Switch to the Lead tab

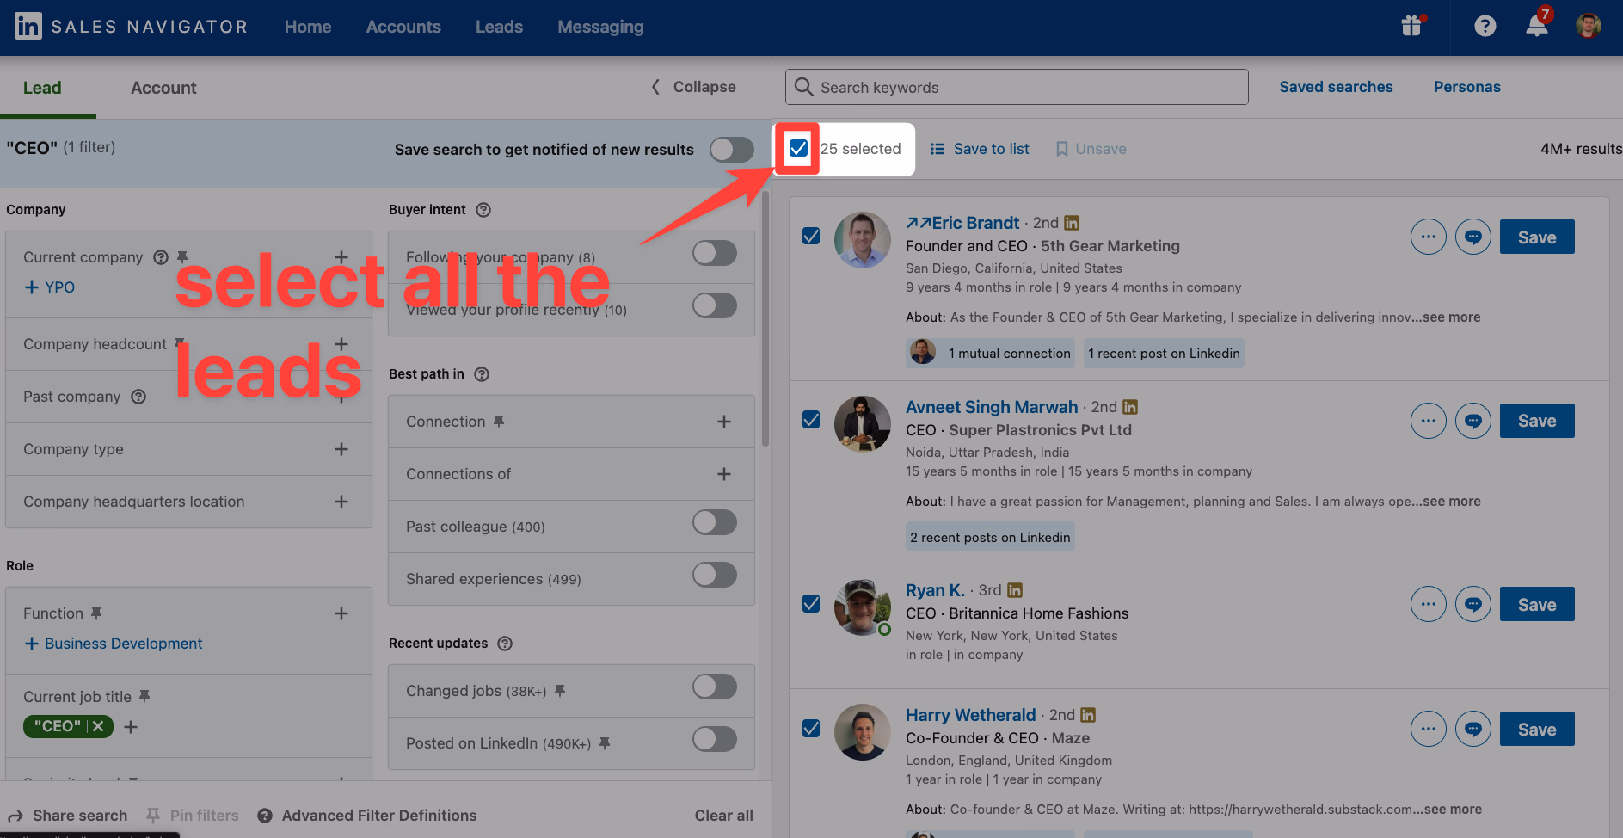42,88
